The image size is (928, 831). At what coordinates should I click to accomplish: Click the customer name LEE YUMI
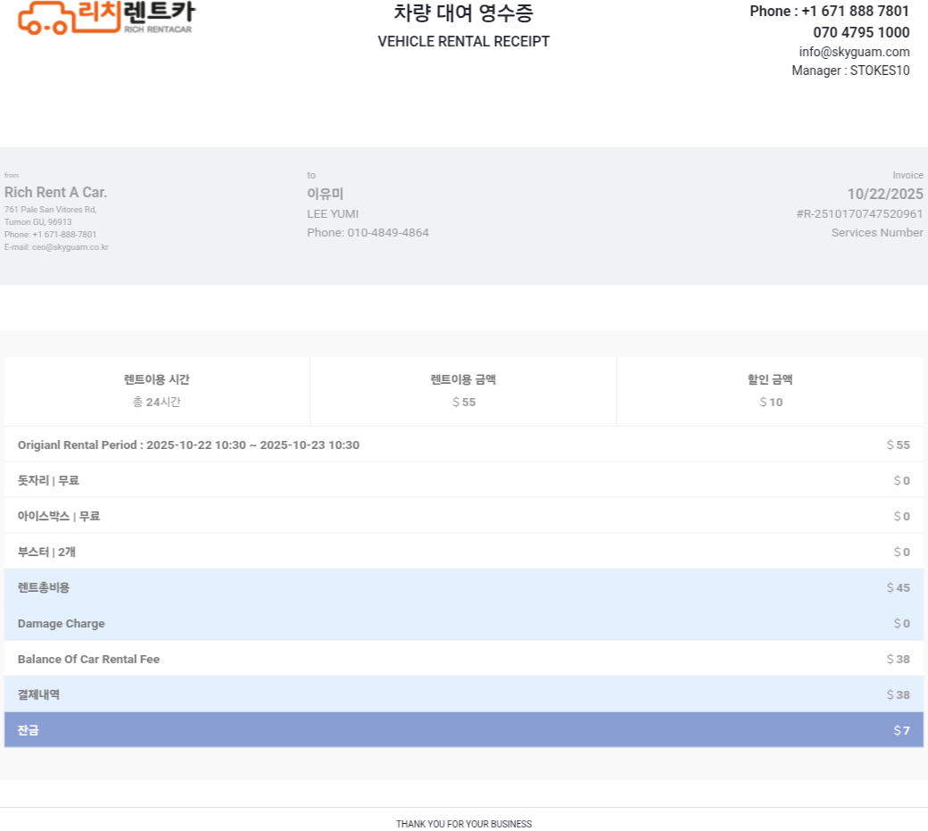coord(333,213)
